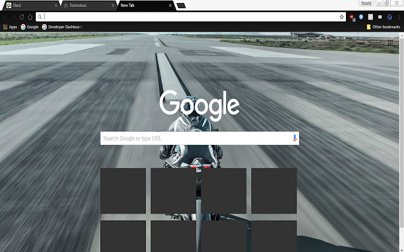Open a new tab with the new-tab button

click(181, 6)
